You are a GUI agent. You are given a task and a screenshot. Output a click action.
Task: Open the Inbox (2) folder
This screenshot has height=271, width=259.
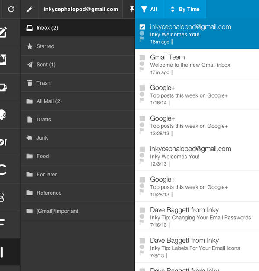(x=77, y=28)
